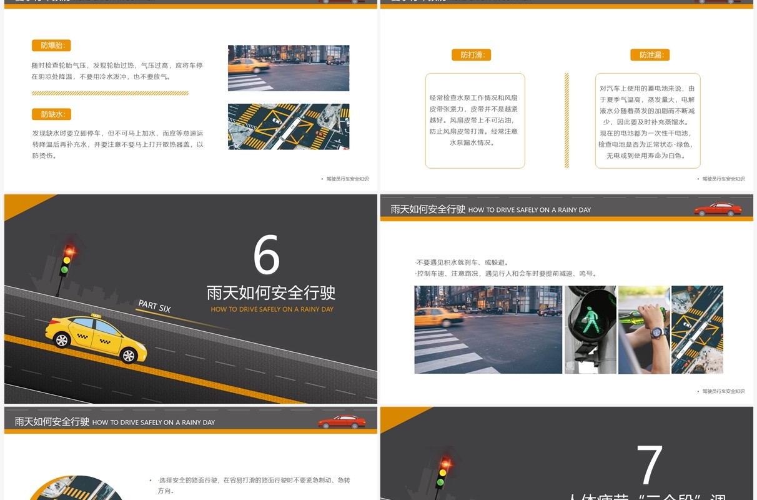Select the green pedestrian signal photo
This screenshot has height=500, width=757.
(x=590, y=330)
